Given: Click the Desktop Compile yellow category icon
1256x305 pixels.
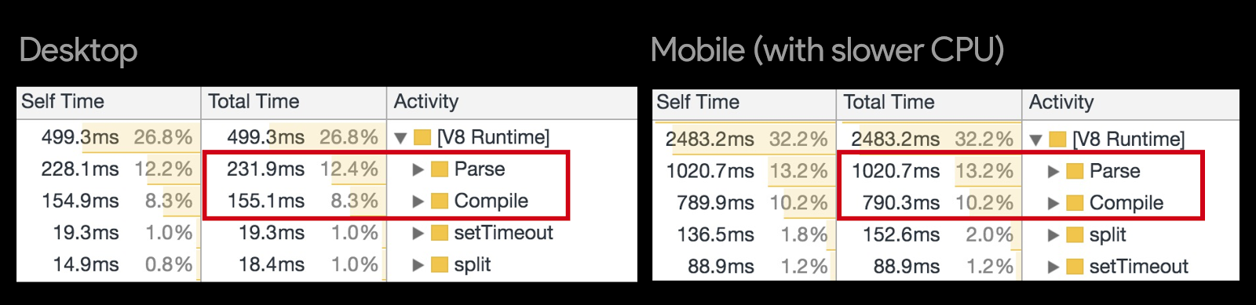Looking at the screenshot, I should pos(440,202).
